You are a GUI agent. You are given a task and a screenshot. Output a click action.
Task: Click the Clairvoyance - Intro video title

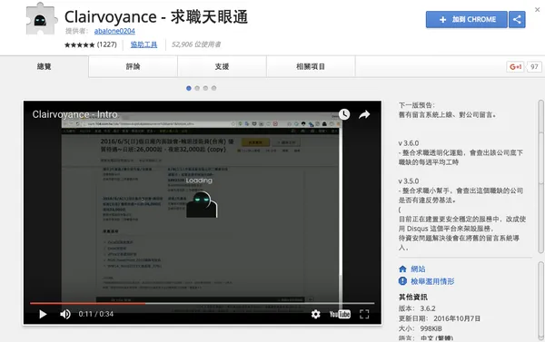click(x=74, y=114)
